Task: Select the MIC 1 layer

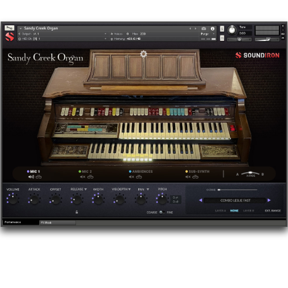Action: point(33,172)
